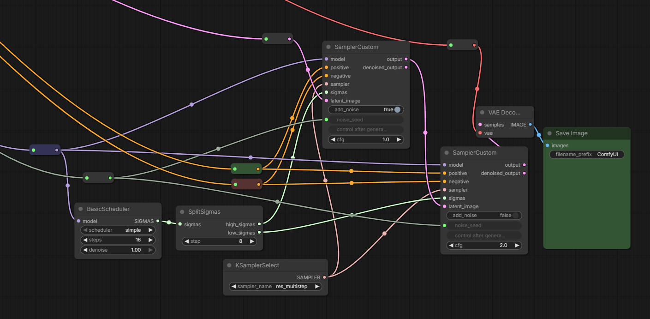The height and width of the screenshot is (319, 650).
Task: Click the samples input socket on VAE Decode
Action: [480, 125]
